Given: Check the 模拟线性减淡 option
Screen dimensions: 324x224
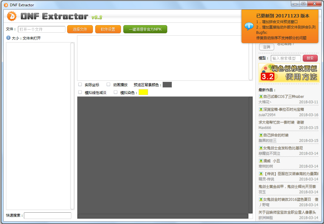Looking at the screenshot, I should [80, 92].
